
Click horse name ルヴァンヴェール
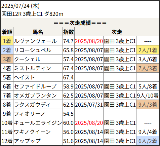[35, 41]
